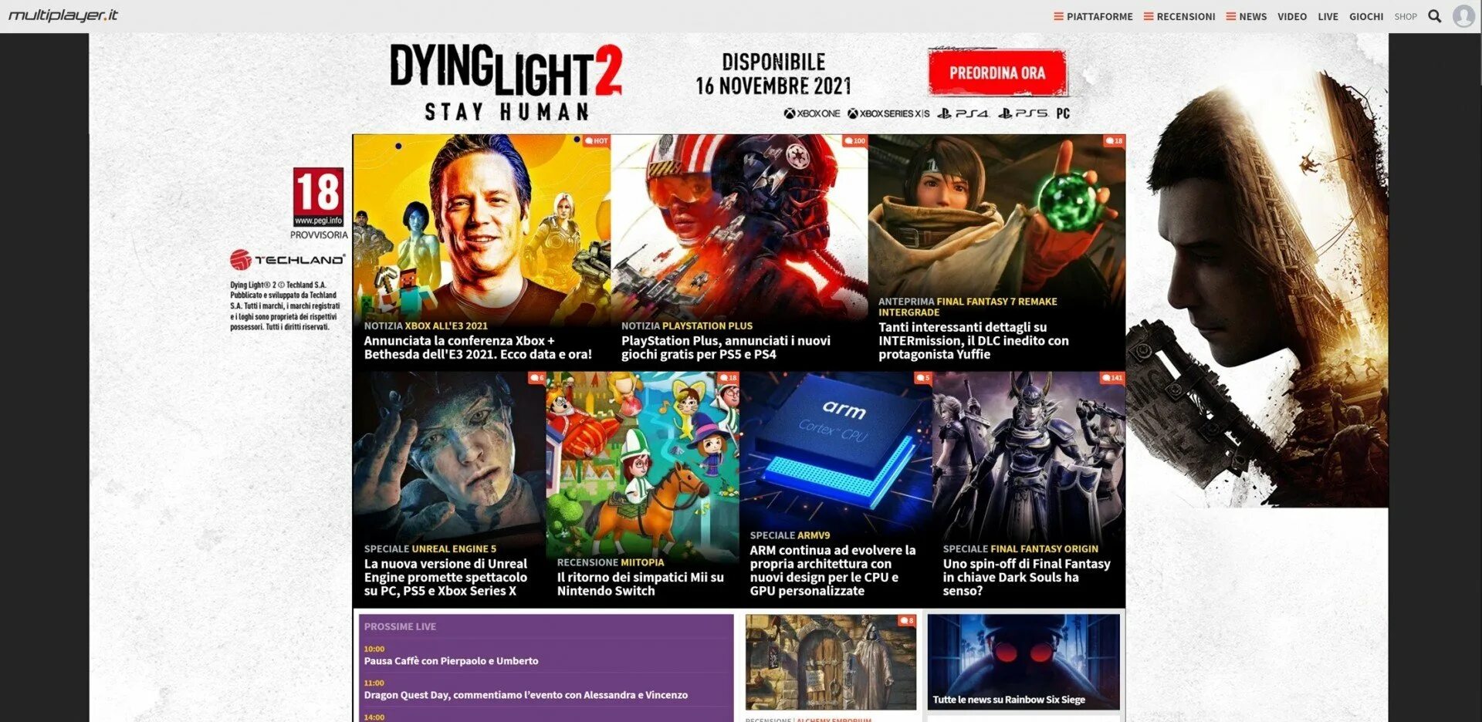Screen dimensions: 1482x722
Task: Click the Techland logo
Action: [x=287, y=259]
